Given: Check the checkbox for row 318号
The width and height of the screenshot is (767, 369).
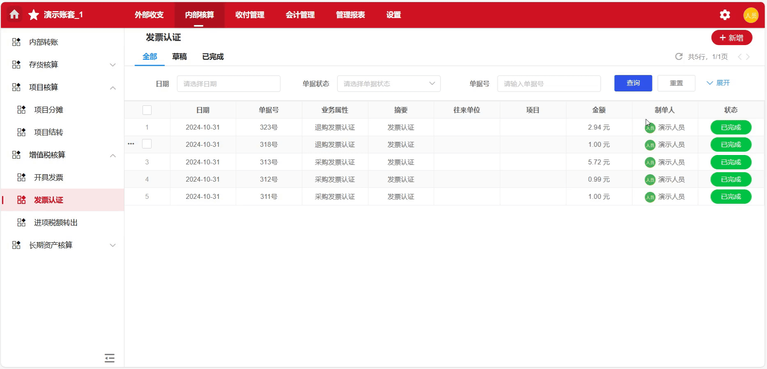Looking at the screenshot, I should pyautogui.click(x=147, y=144).
